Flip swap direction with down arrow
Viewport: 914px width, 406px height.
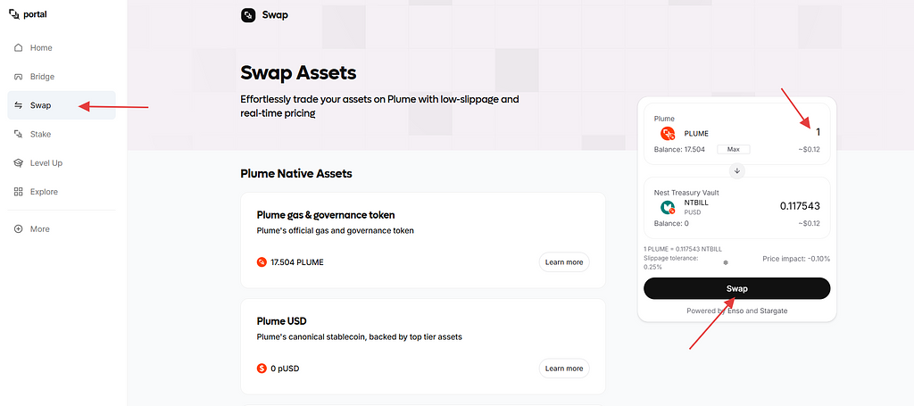(x=736, y=171)
